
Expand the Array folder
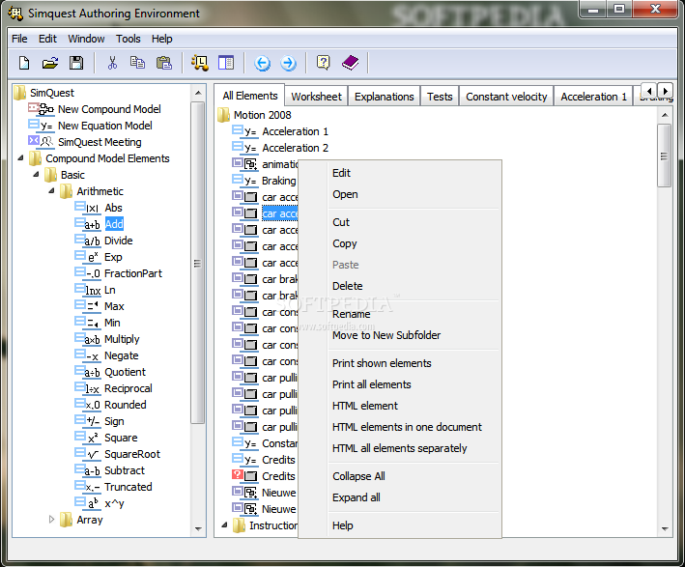click(51, 520)
